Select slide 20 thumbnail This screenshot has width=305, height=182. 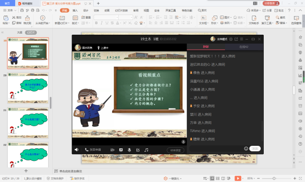coord(28,88)
